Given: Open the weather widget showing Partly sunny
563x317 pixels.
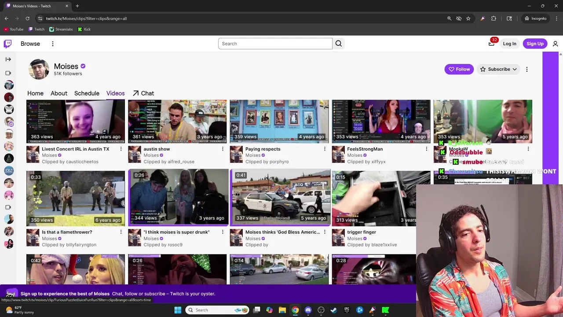Looking at the screenshot, I should [x=20, y=310].
